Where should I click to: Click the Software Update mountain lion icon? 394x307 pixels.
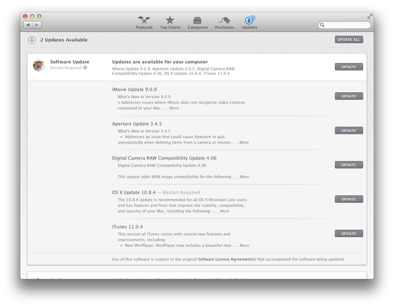coord(39,65)
